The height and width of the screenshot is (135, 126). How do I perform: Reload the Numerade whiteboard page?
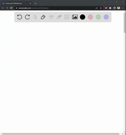pyautogui.click(x=11, y=8)
